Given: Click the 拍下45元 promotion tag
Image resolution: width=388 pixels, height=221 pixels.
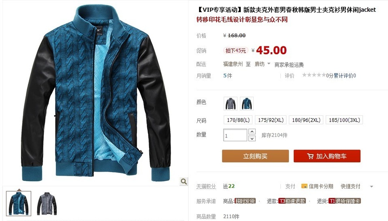Looking at the screenshot, I should pos(236,51).
